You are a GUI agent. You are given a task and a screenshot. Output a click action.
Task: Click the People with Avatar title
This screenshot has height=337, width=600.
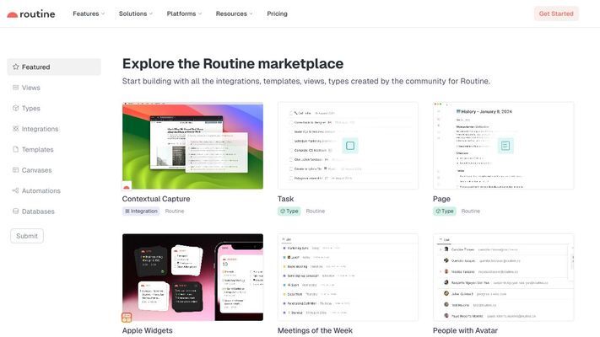click(465, 330)
